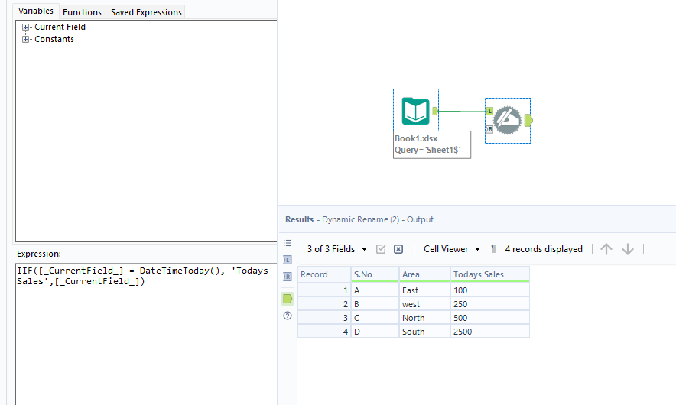The height and width of the screenshot is (405, 676).
Task: Expand the Constants tree node
Action: [x=25, y=39]
